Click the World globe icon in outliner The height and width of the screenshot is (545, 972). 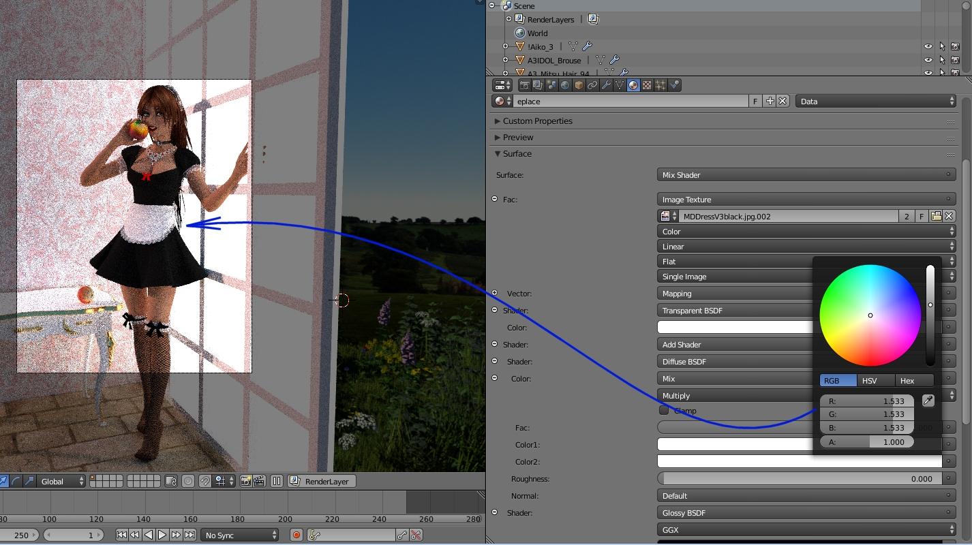click(x=520, y=33)
